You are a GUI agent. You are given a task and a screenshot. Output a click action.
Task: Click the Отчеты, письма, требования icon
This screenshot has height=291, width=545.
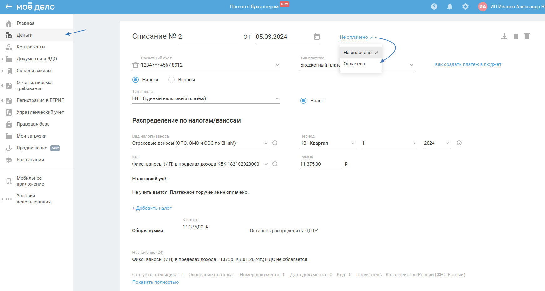point(9,85)
